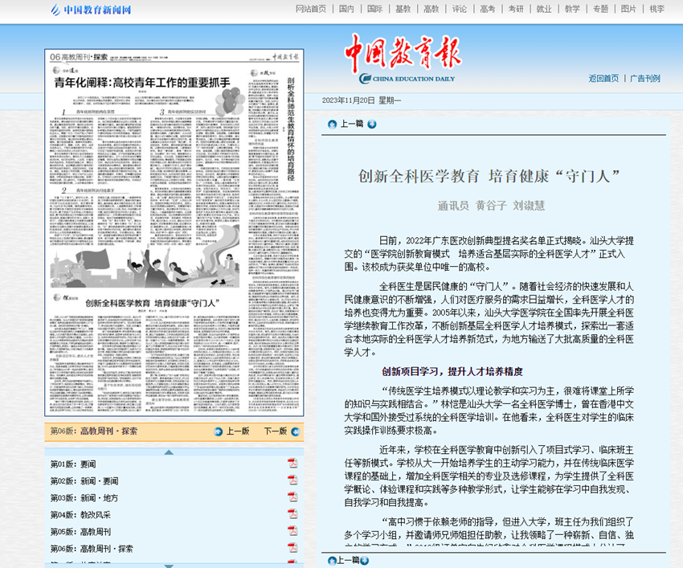683x568 pixels.
Task: Open PDF icon for 第03版 新闻·地方
Action: tap(292, 496)
